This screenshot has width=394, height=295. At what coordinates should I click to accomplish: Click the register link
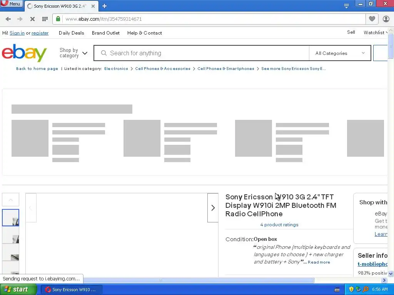point(40,33)
